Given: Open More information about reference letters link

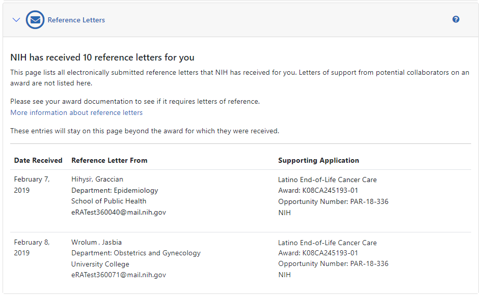Looking at the screenshot, I should point(76,112).
